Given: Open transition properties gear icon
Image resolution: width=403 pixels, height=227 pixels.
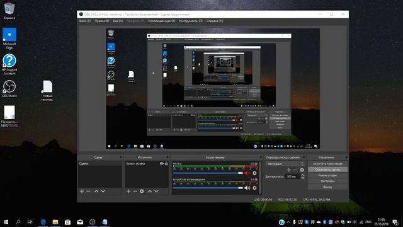Looking at the screenshot, I should (302, 170).
